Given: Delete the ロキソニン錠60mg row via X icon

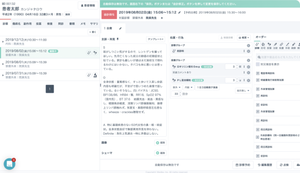Looking at the screenshot, I should coord(248,67).
